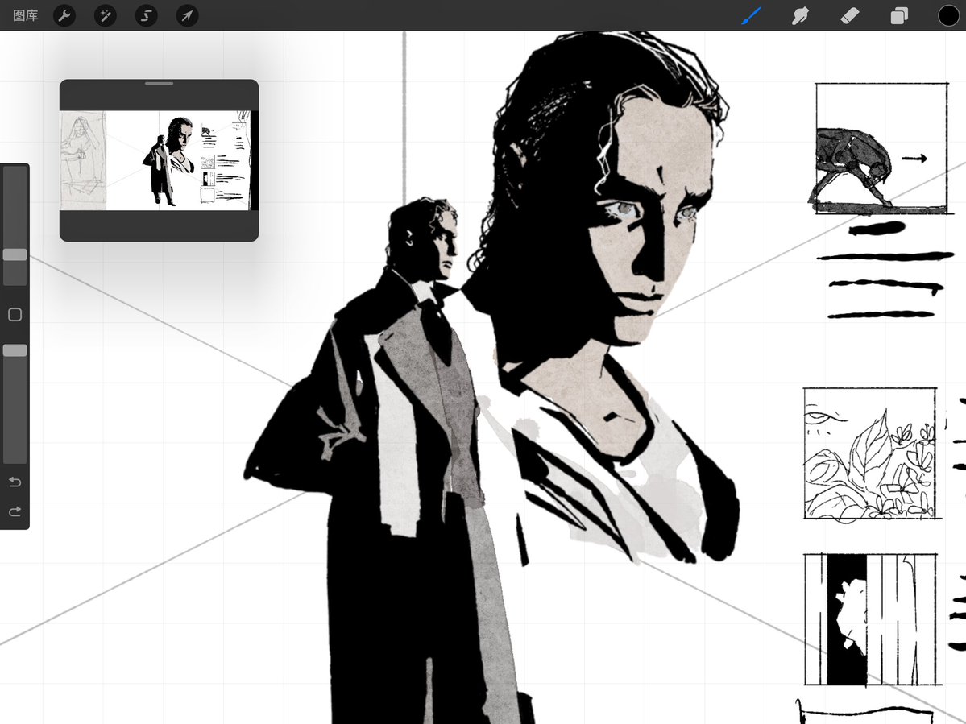
Task: Open the Layers panel
Action: [899, 15]
